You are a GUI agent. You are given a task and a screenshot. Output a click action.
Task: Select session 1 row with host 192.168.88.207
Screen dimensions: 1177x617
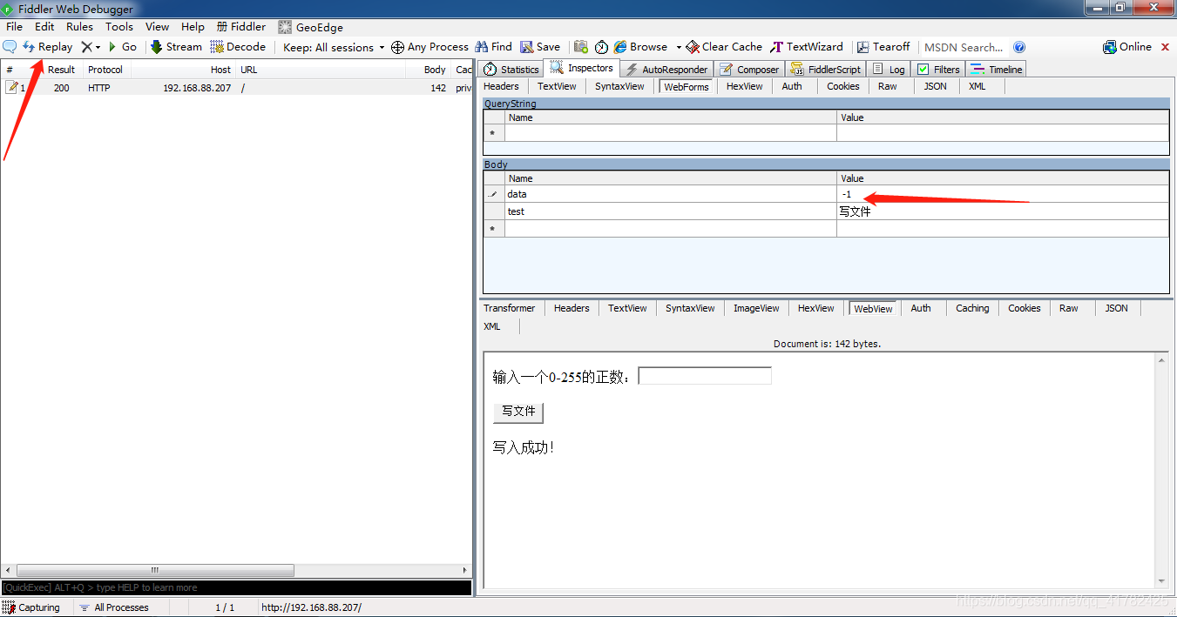point(236,88)
